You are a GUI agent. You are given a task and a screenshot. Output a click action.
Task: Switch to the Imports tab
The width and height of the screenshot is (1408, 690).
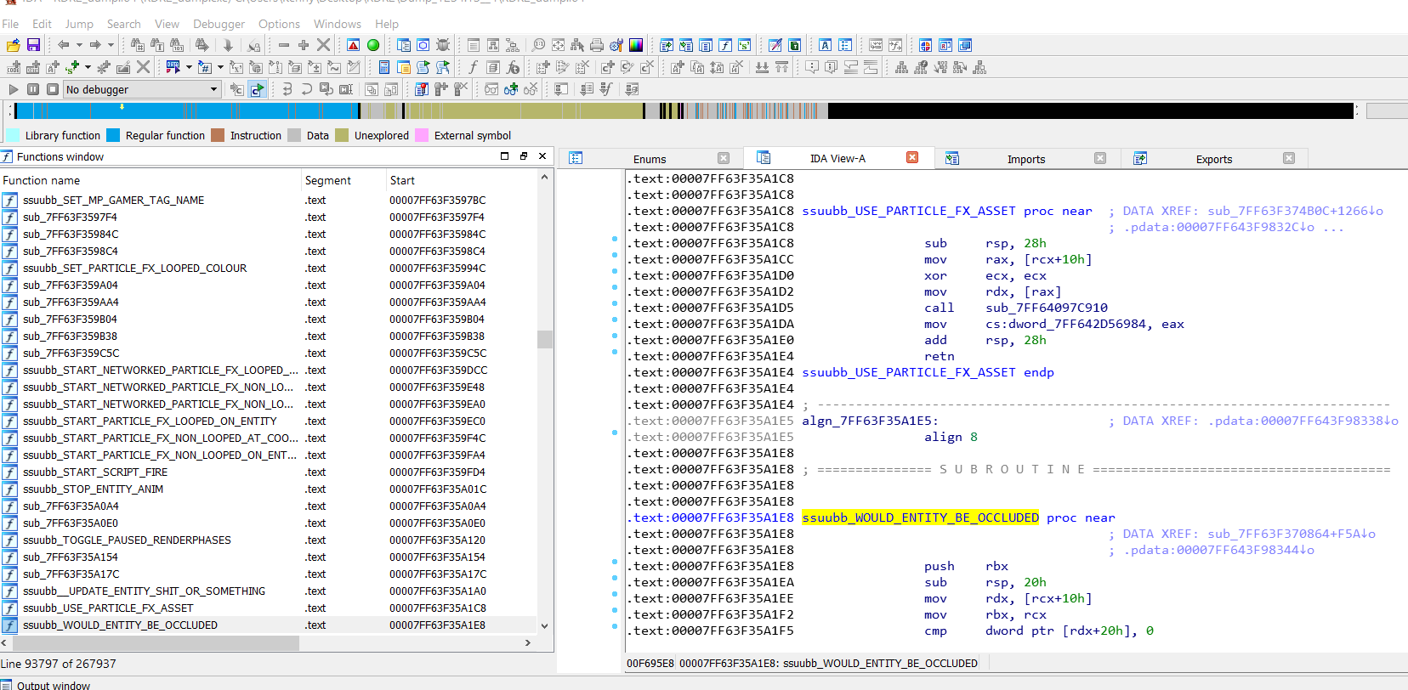(1025, 159)
